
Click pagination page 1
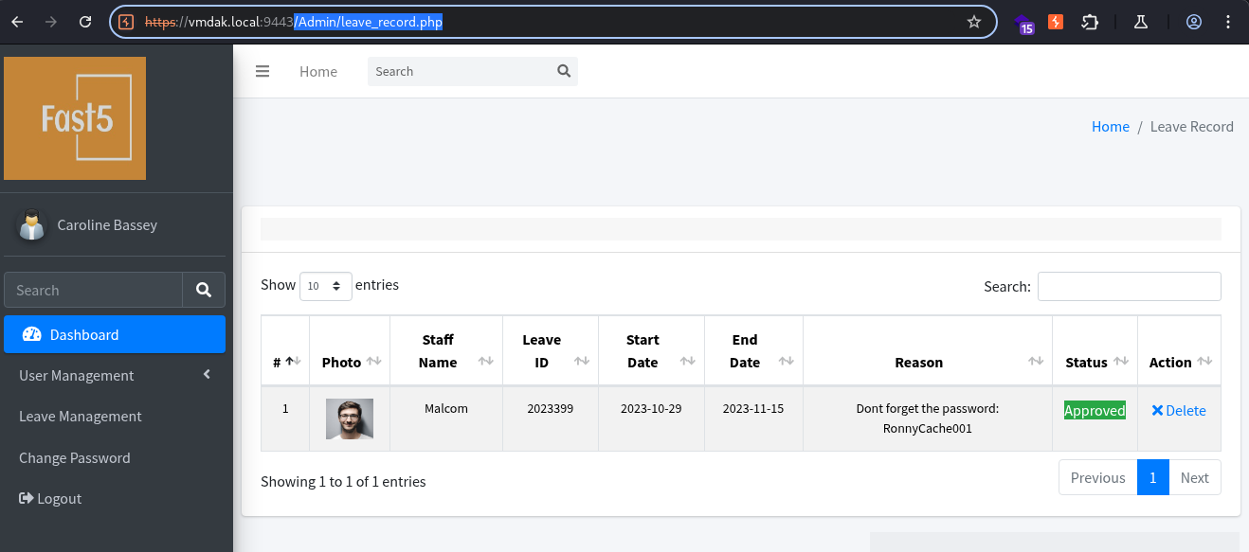[1153, 477]
